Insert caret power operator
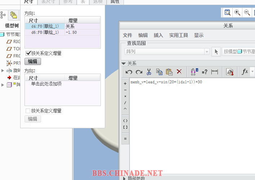The image size is (255, 180). coord(125,109)
